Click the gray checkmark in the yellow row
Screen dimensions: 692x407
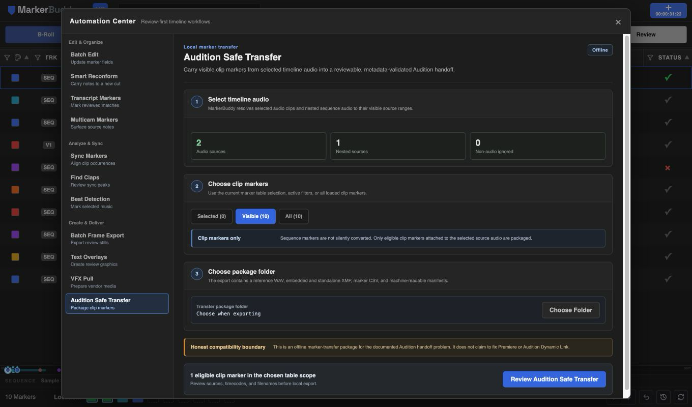(668, 256)
